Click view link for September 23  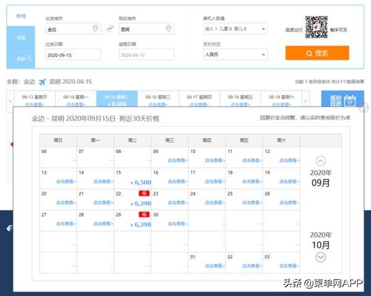point(177,203)
